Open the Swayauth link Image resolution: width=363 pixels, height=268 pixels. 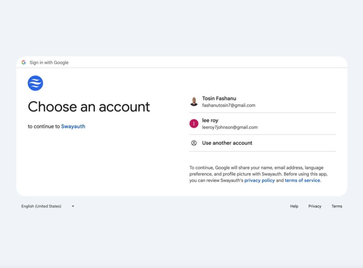pos(73,126)
